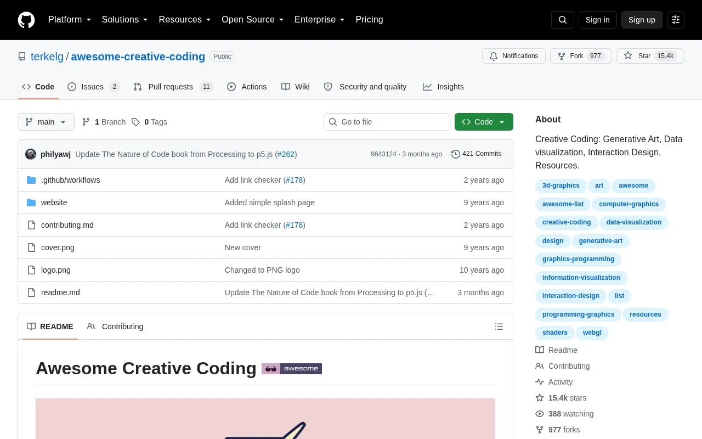Click the awesome badge next to the title
The height and width of the screenshot is (439, 702).
point(292,369)
